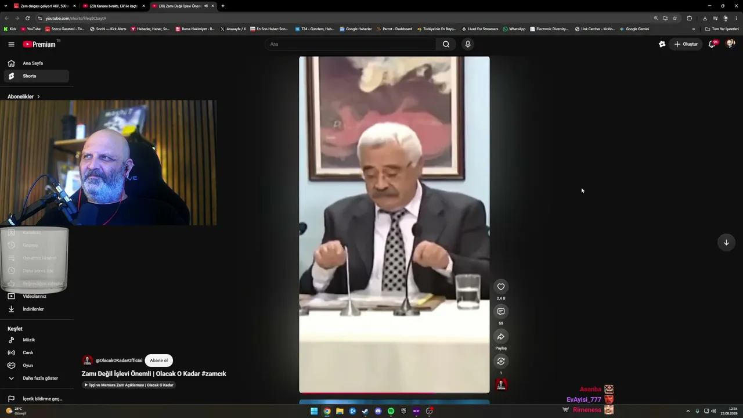Select the 'Zamı Değil İşlevi Önemli' tab
This screenshot has width=743, height=418.
point(183,6)
